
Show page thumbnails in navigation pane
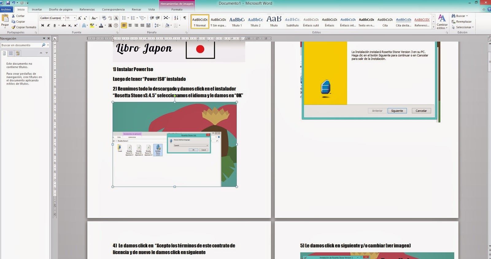[11, 53]
